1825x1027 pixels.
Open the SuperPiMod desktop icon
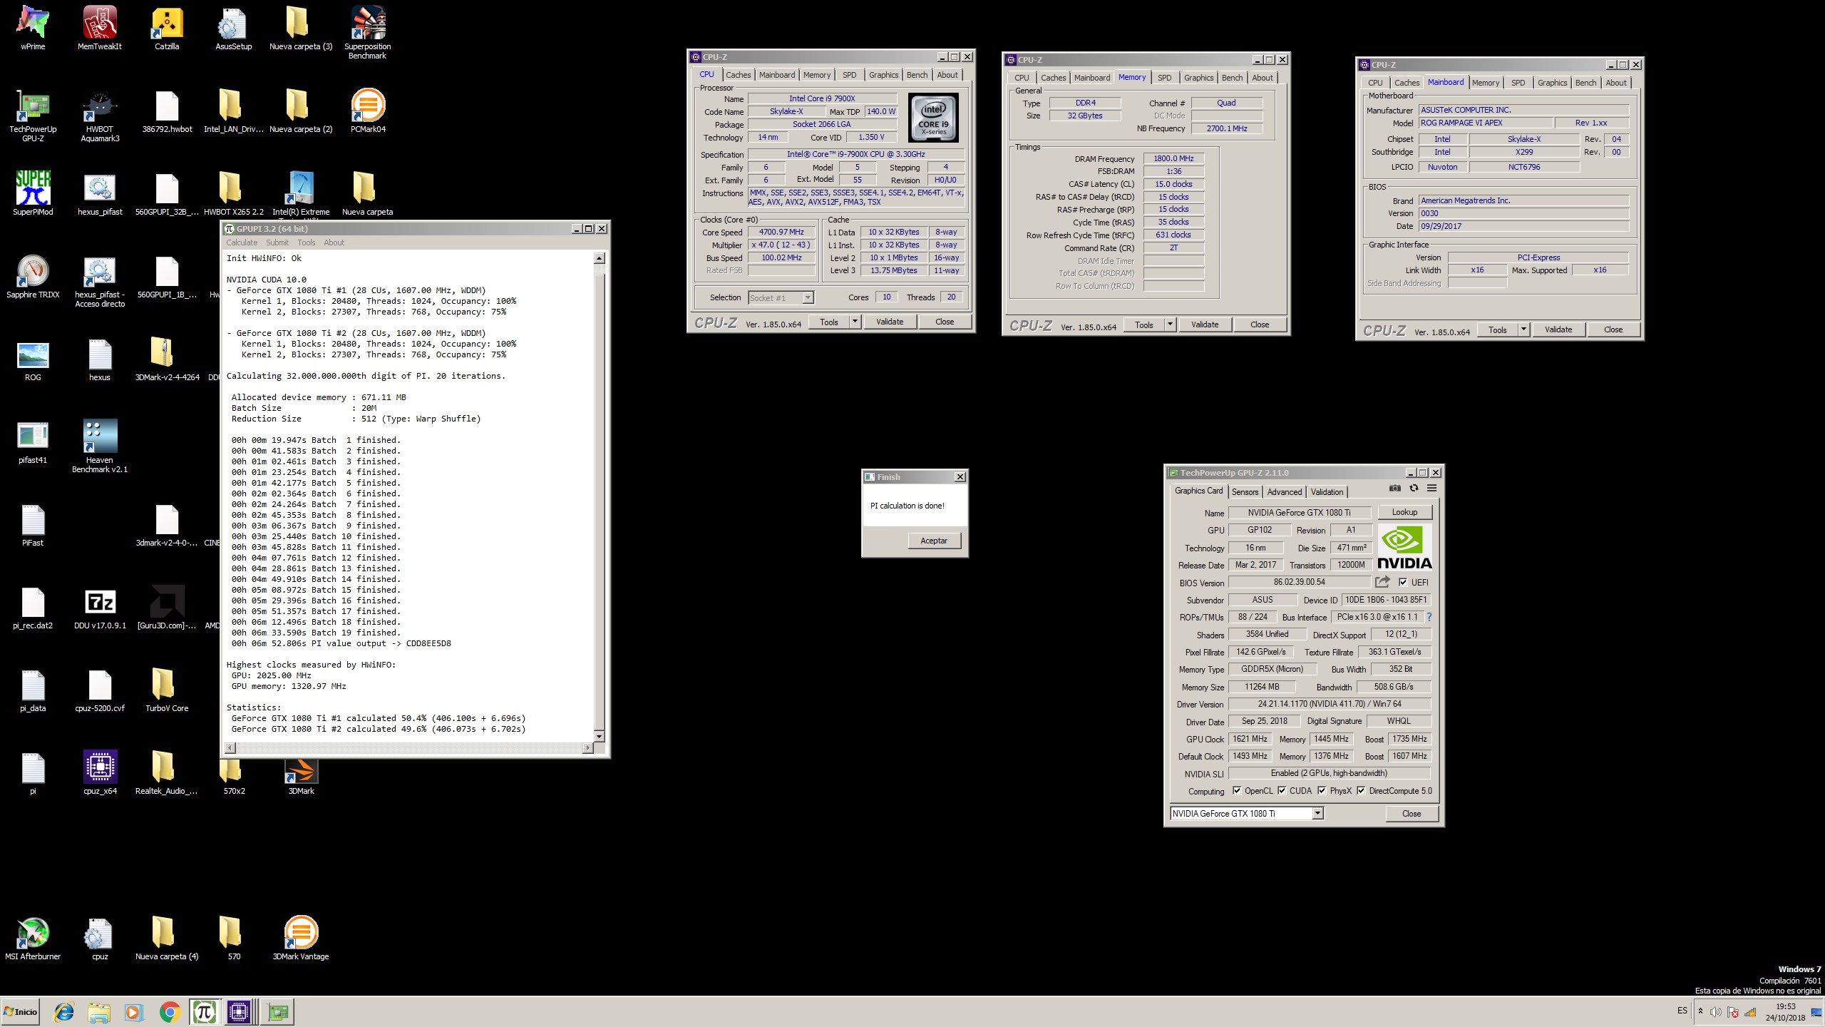coord(33,193)
